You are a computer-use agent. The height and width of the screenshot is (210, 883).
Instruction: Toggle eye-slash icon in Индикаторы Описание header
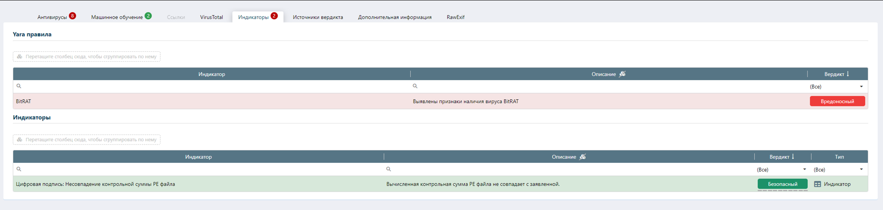point(583,157)
